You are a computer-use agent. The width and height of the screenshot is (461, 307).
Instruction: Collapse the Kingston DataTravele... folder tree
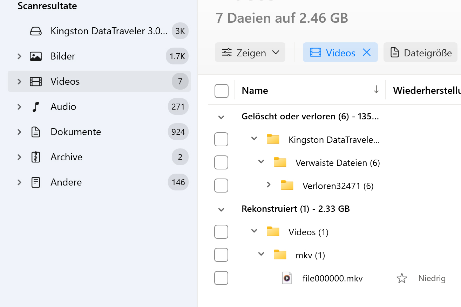254,139
